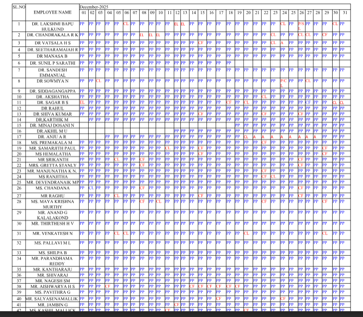This screenshot has width=363, height=317.
Task: Click DR. LAKSHMI BAPU HULKUND name cell
Action: (53, 27)
